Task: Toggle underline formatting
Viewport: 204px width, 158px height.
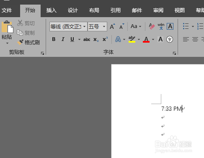Action: pos(72,39)
